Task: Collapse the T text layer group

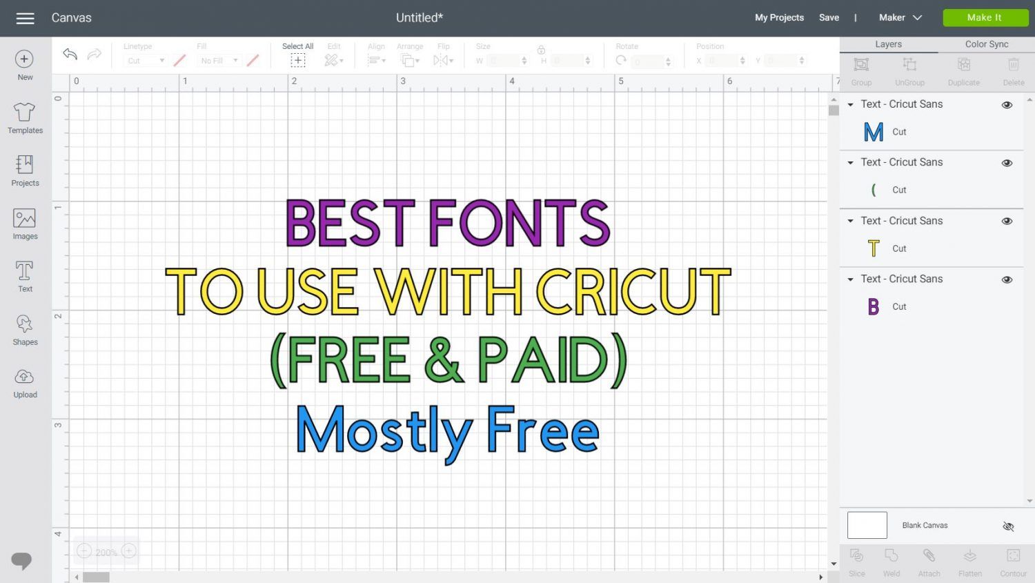Action: pos(851,221)
